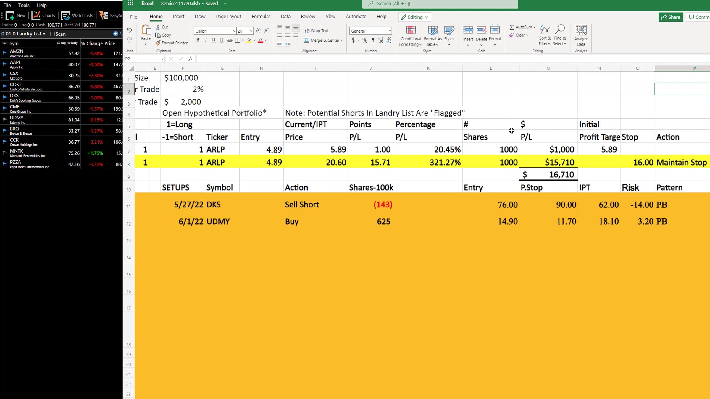Toggle the flag for AMZN row
This screenshot has width=710, height=399.
(x=4, y=53)
